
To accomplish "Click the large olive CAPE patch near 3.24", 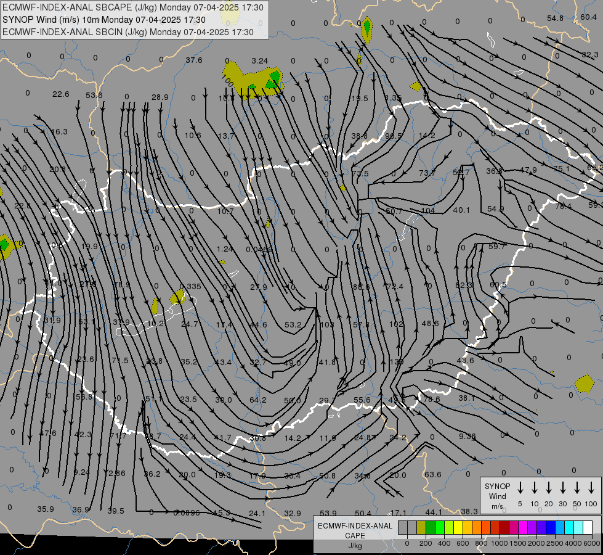I will click(252, 81).
